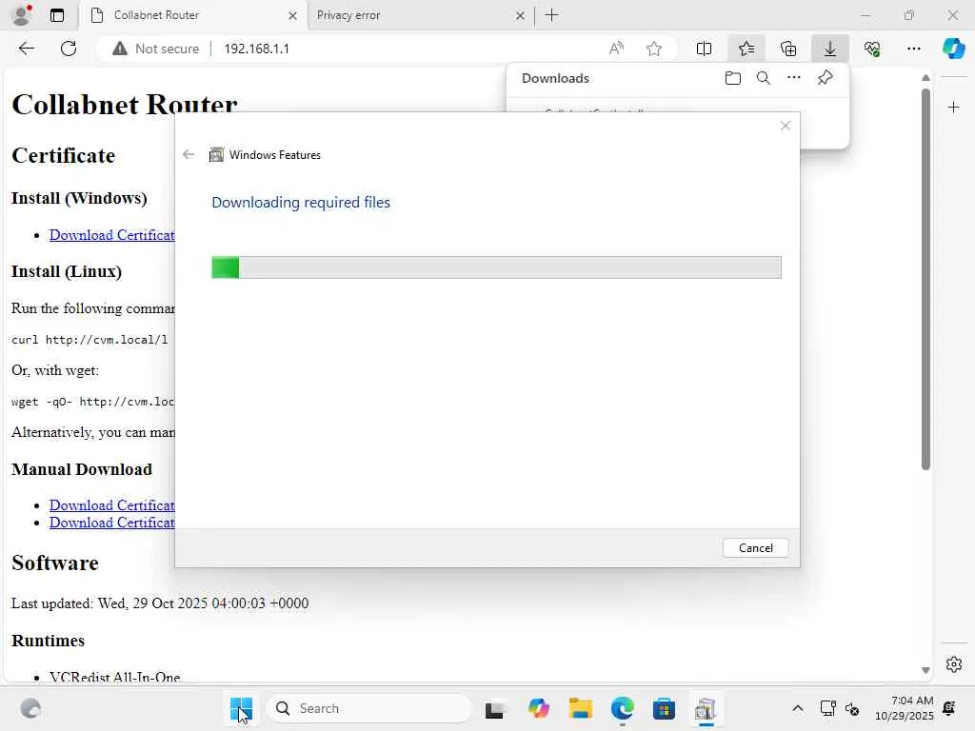The width and height of the screenshot is (975, 731).
Task: Click the scroll down arrow of page
Action: pyautogui.click(x=925, y=670)
